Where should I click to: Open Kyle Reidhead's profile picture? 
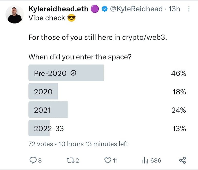tap(15, 14)
